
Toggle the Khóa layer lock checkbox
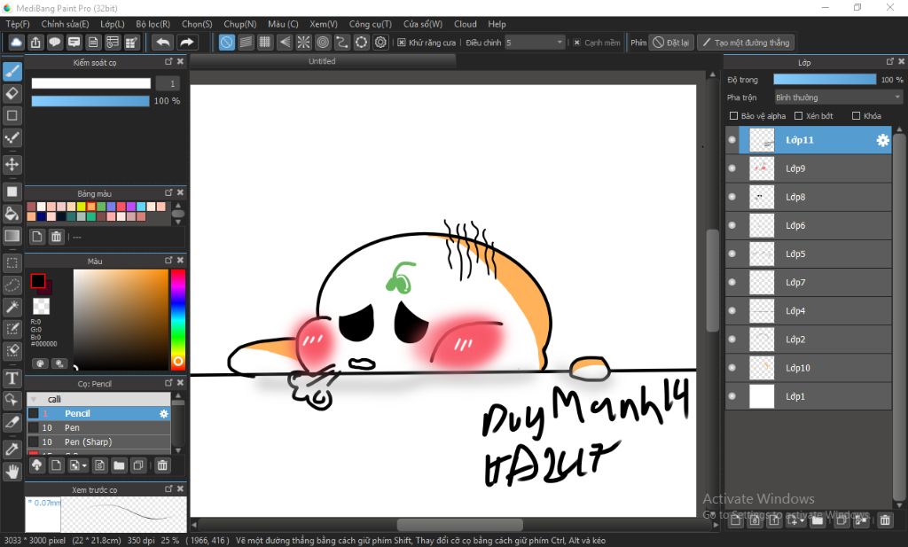pos(856,116)
